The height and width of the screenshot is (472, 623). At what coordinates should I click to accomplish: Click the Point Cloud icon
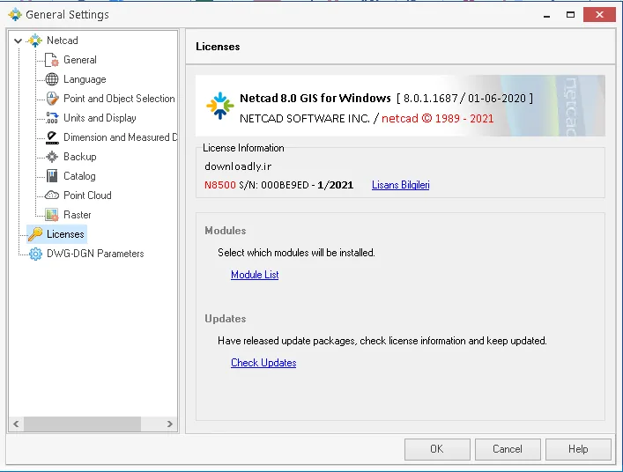pos(52,195)
